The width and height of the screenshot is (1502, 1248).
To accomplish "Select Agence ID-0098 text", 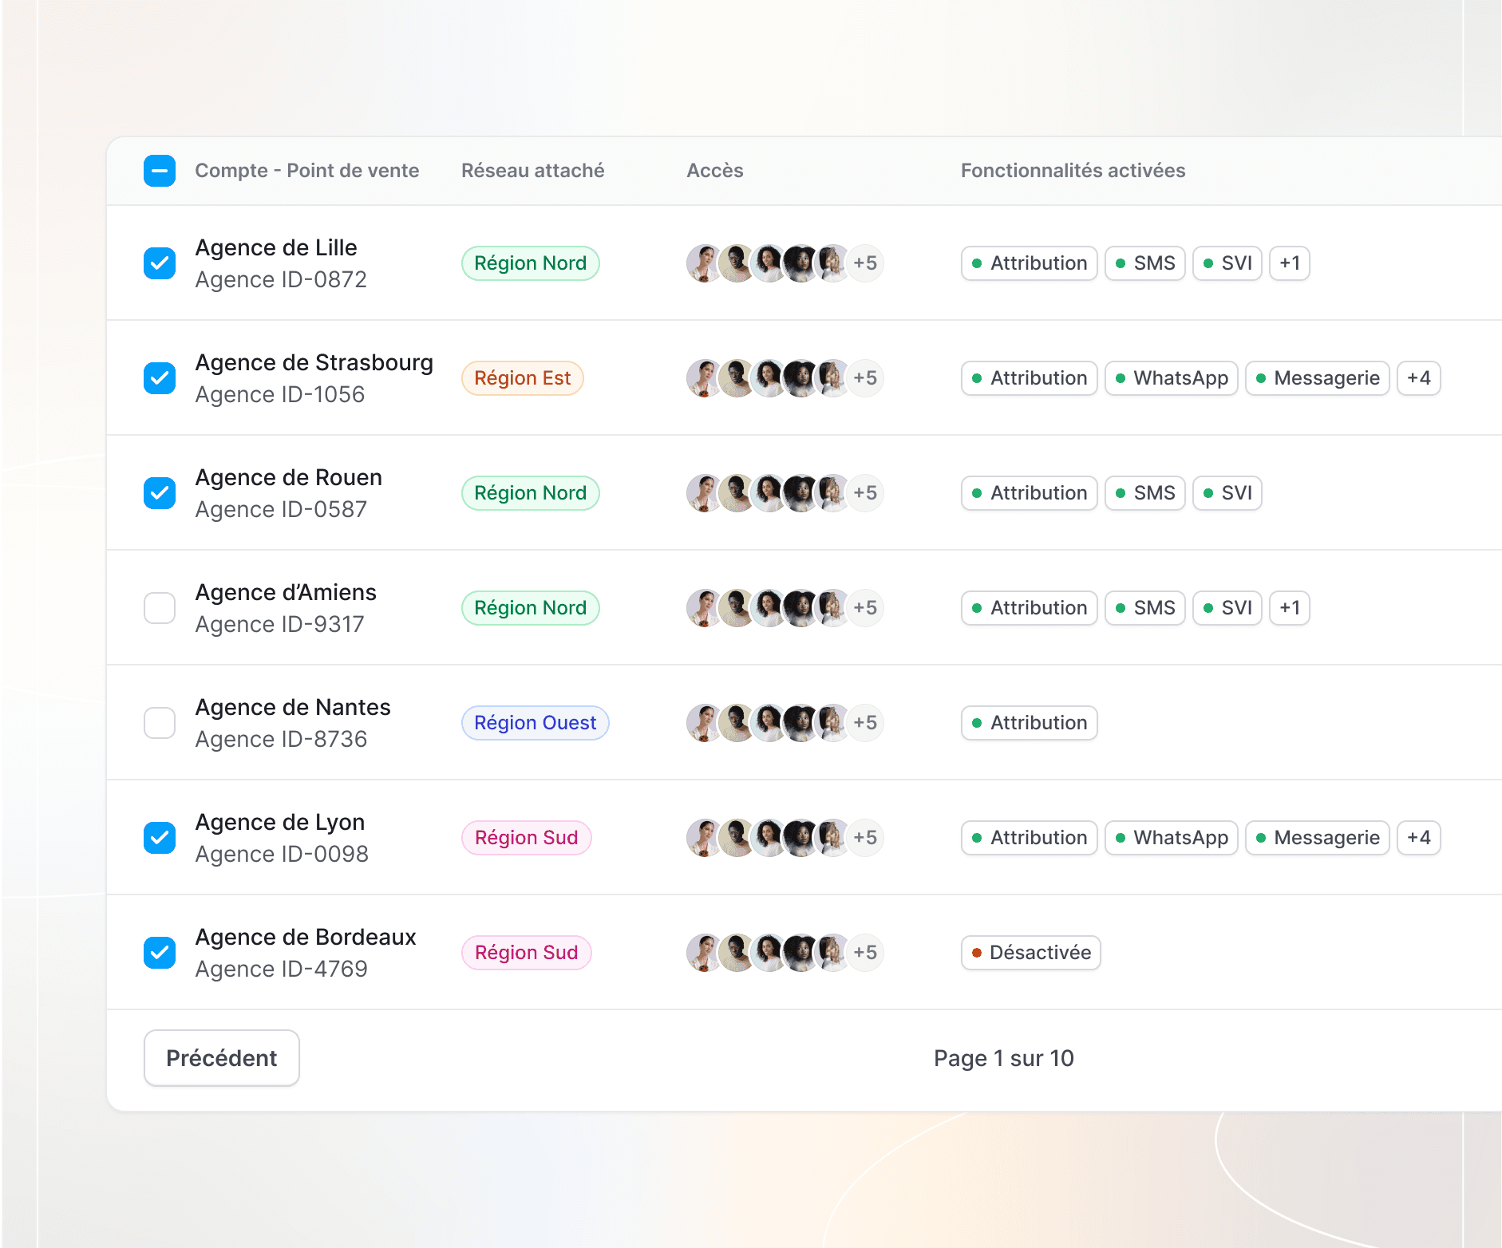I will pyautogui.click(x=282, y=854).
